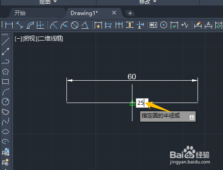Screen dimensions: 223x170
Task: Open the Tolerance tool
Action: pyautogui.click(x=153, y=25)
